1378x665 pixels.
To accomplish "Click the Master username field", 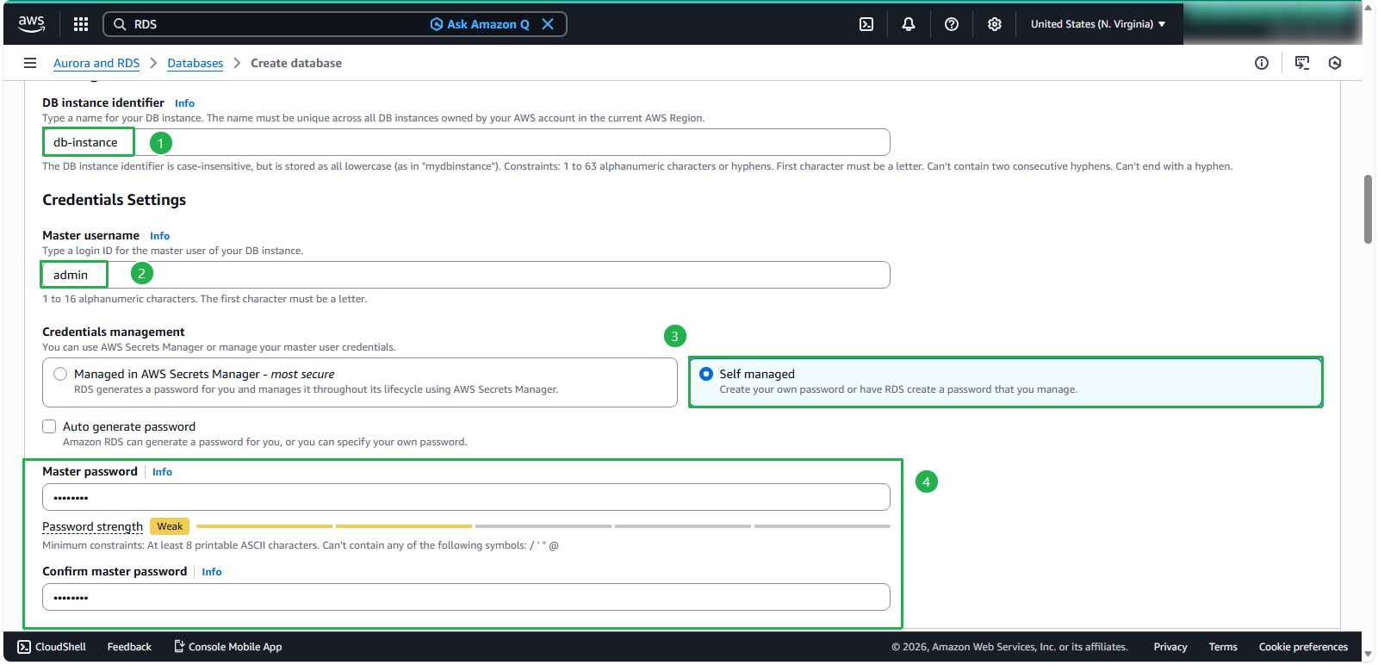I will click(466, 275).
